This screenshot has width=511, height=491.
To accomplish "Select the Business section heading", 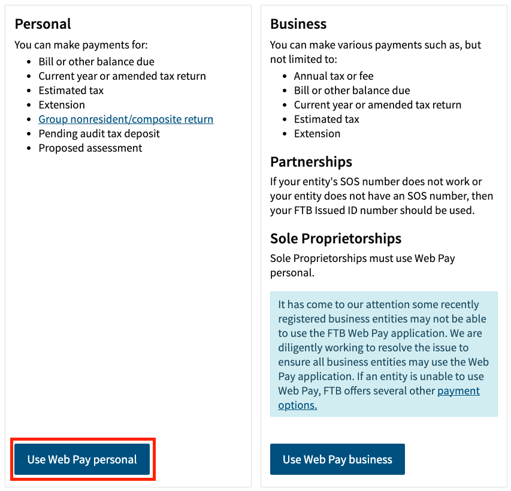I will (298, 24).
